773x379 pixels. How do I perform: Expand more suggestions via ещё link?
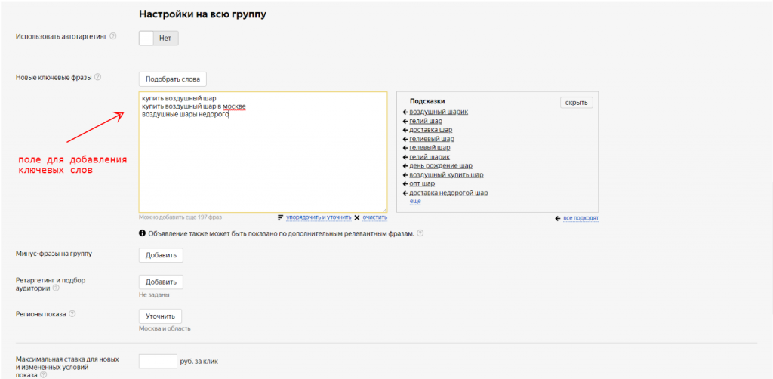pos(414,201)
